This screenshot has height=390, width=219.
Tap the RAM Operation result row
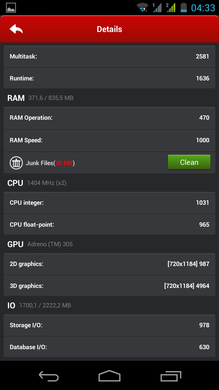tap(109, 118)
